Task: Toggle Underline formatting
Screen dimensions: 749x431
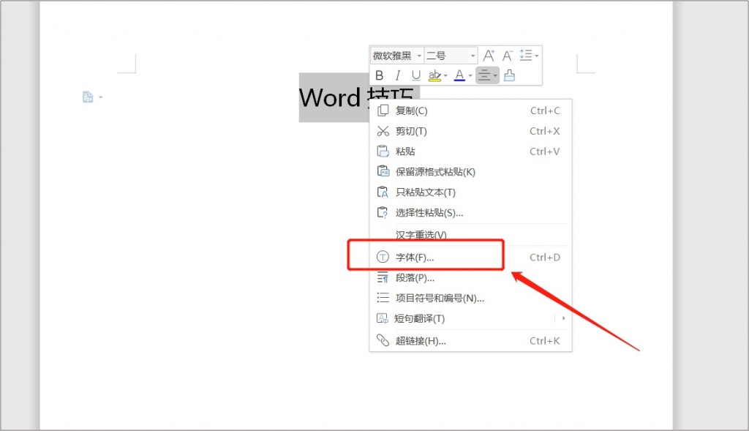Action: coord(416,75)
